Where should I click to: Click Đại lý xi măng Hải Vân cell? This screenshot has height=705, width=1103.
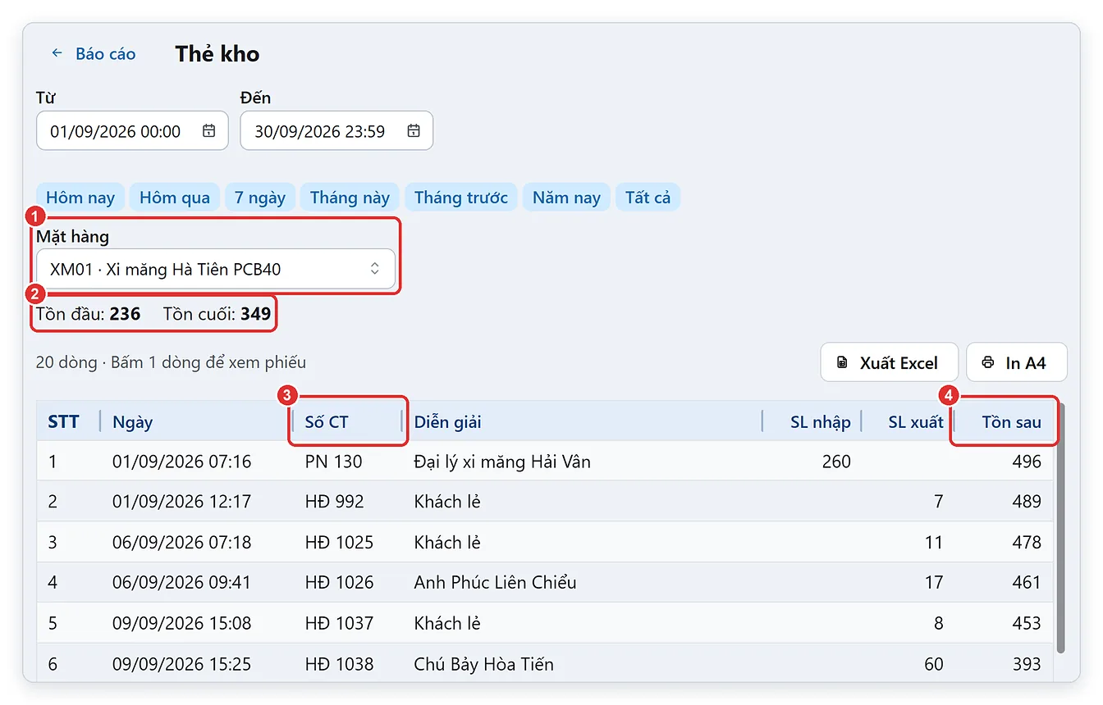click(502, 462)
